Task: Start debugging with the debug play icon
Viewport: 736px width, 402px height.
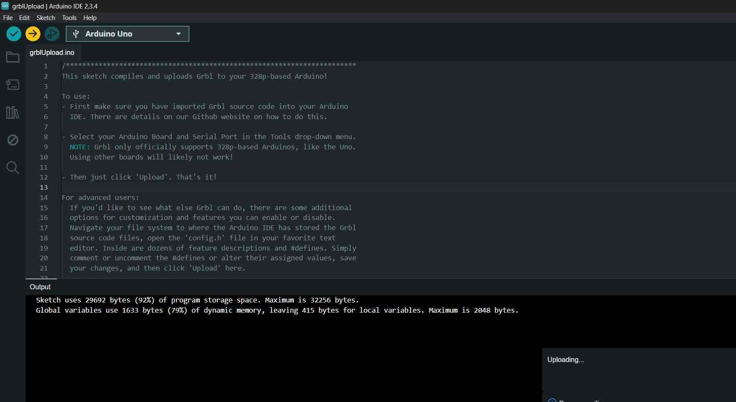Action: (x=52, y=34)
